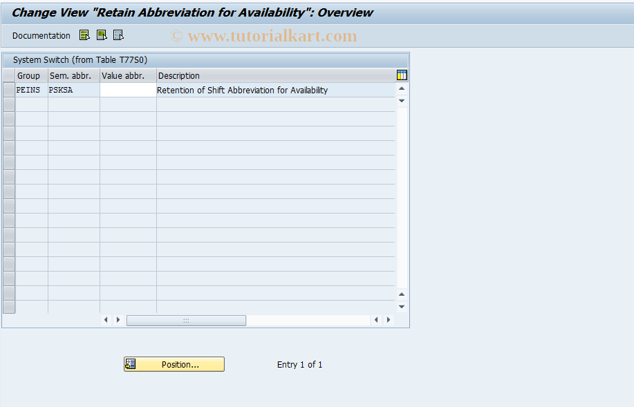The image size is (634, 407).
Task: Click bottom scroll-down arrow of table
Action: pos(402,306)
